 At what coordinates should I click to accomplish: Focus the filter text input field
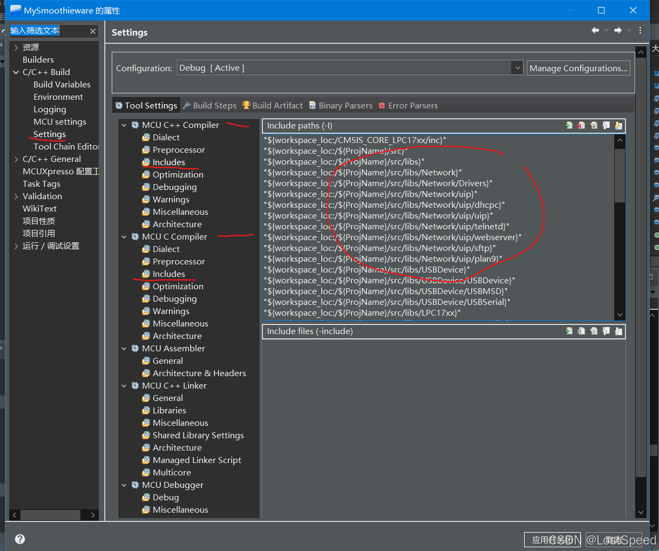49,31
